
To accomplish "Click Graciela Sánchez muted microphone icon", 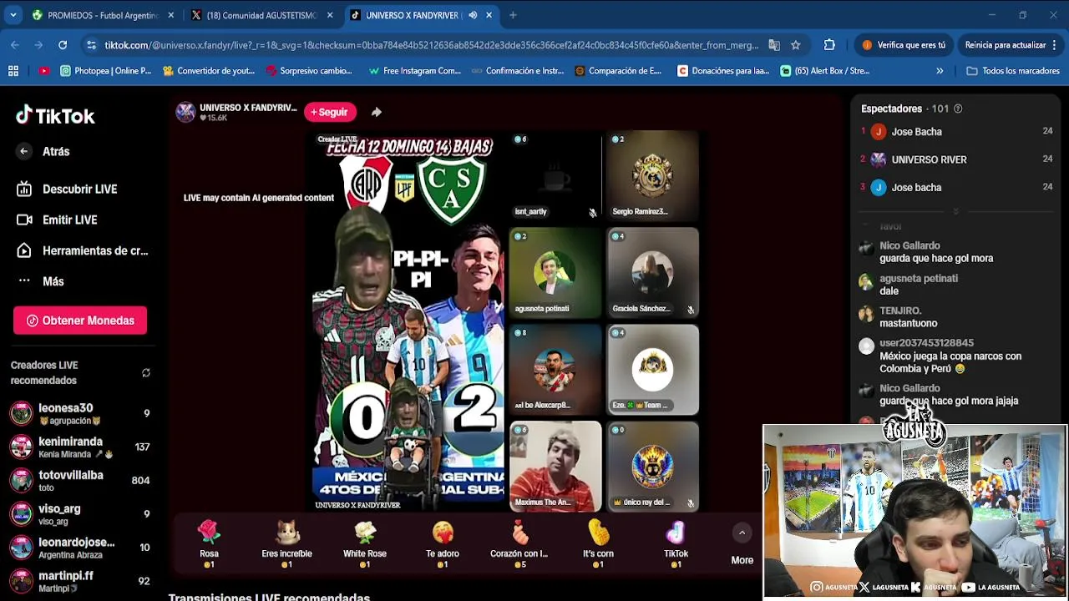I will pos(691,310).
